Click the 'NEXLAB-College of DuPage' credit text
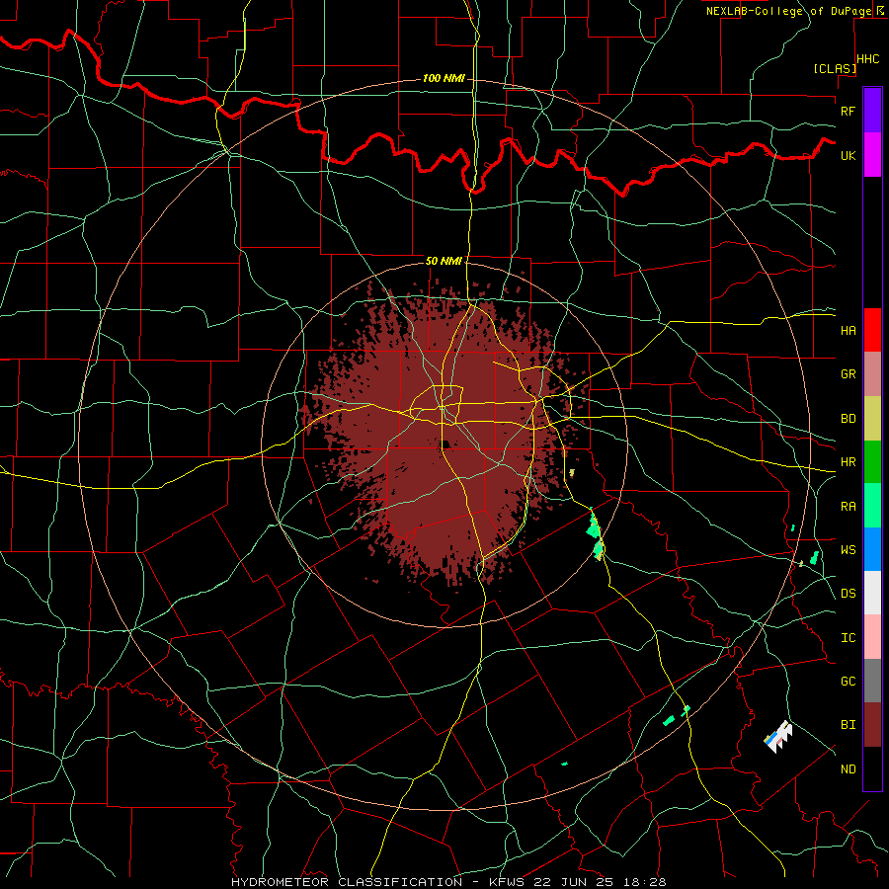 788,11
